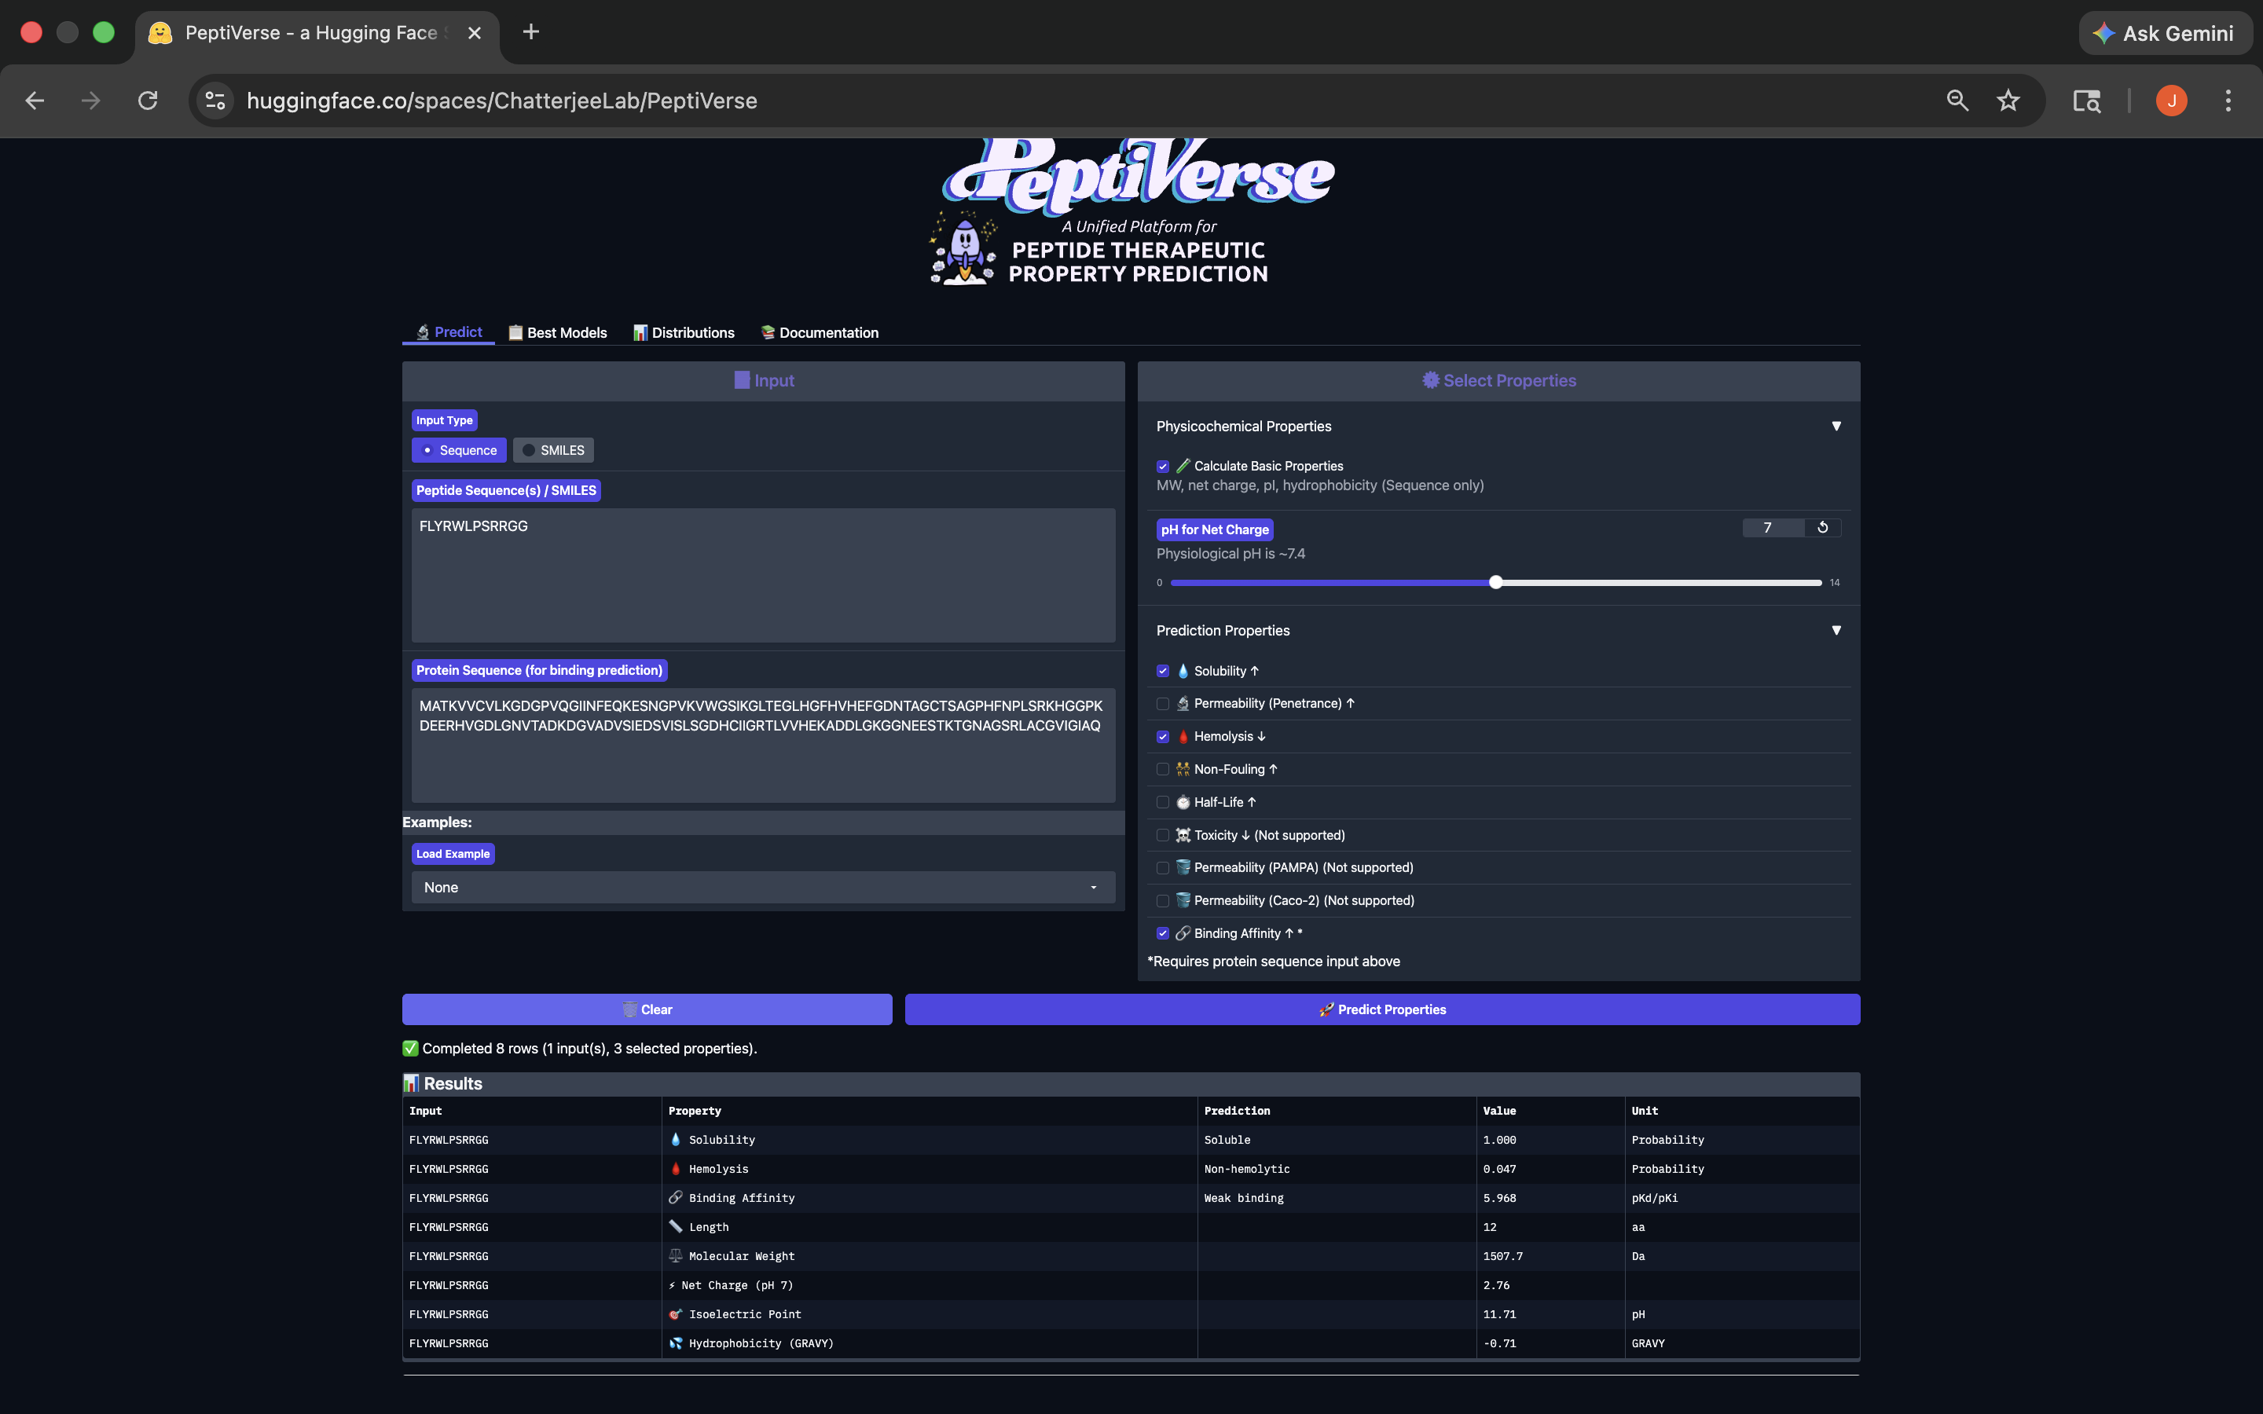
Task: Enable Non-Fouling prediction
Action: 1163,770
